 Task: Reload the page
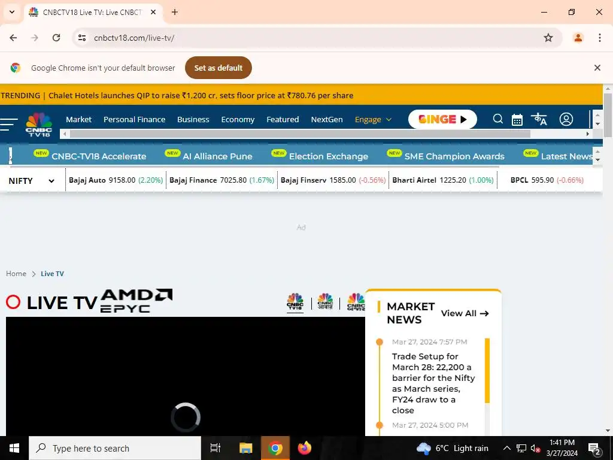56,38
